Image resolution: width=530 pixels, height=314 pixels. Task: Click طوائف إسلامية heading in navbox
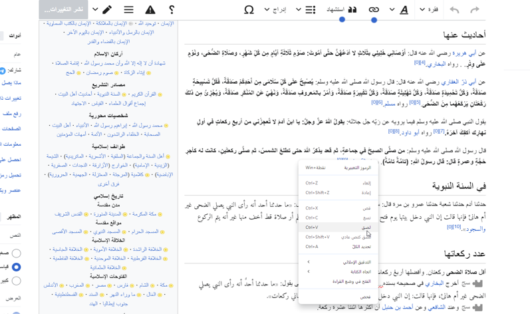[108, 146]
